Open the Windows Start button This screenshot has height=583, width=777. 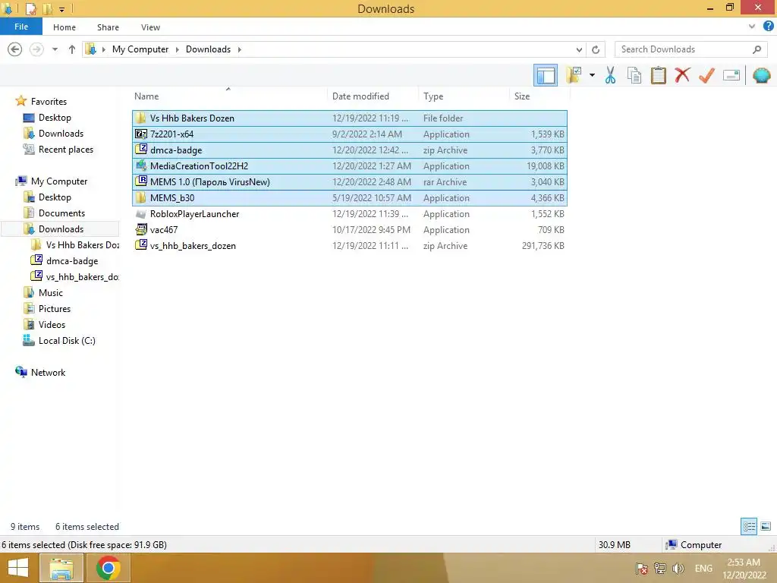click(18, 568)
